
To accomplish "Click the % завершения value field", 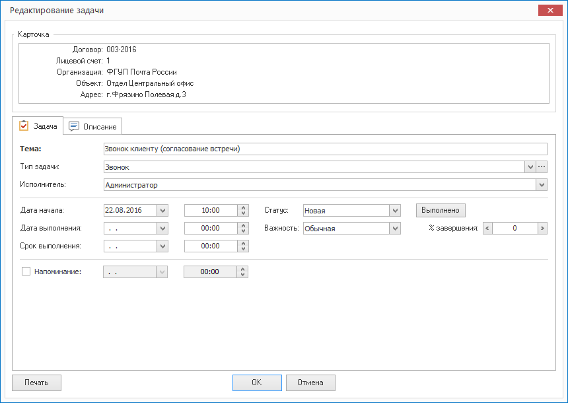I will [x=515, y=229].
